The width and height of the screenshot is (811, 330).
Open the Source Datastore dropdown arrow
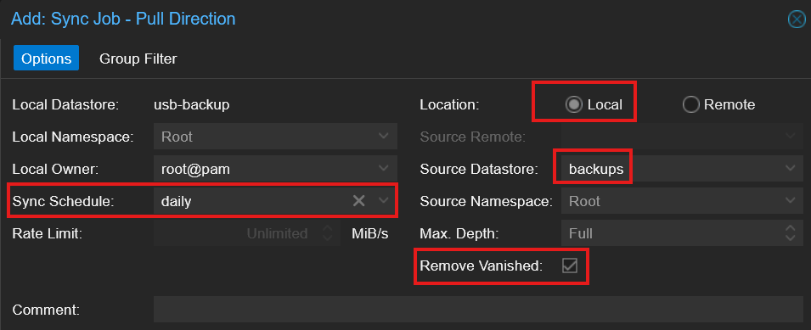coord(791,169)
